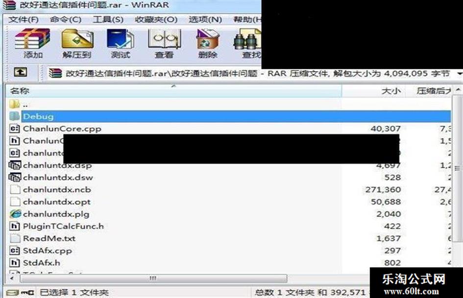Click the 查找 (Find) binoculars icon
The height and width of the screenshot is (298, 463).
pyautogui.click(x=247, y=40)
